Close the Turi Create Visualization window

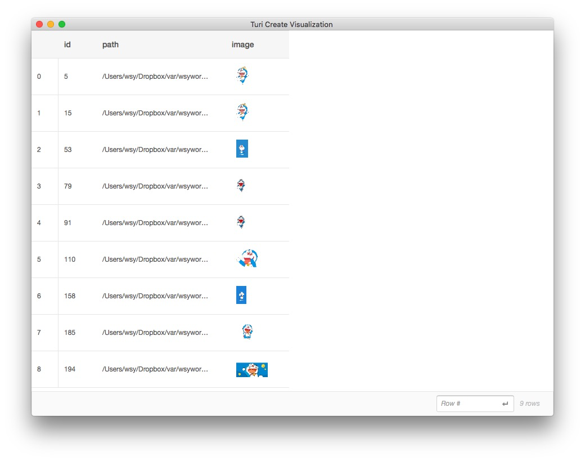[x=39, y=24]
